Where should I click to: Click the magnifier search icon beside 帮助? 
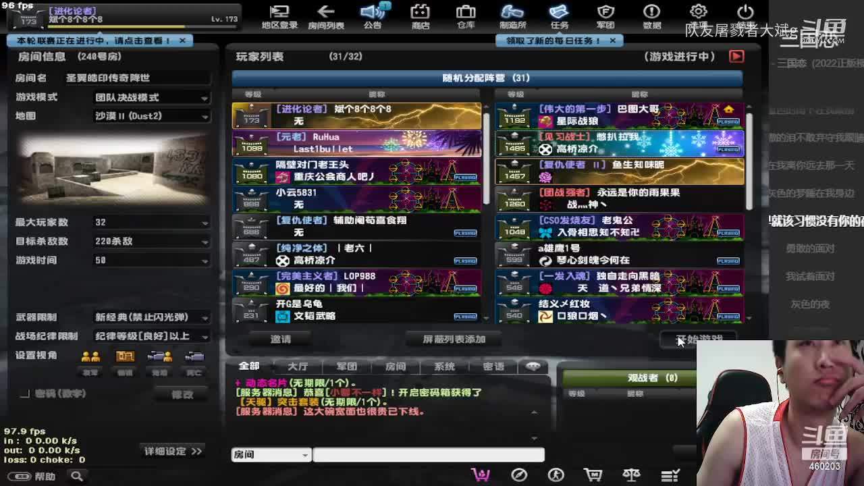pyautogui.click(x=77, y=477)
